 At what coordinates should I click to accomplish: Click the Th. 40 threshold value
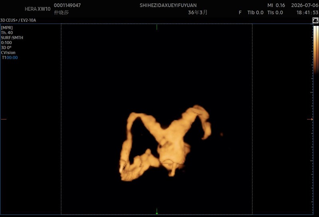click(7, 33)
